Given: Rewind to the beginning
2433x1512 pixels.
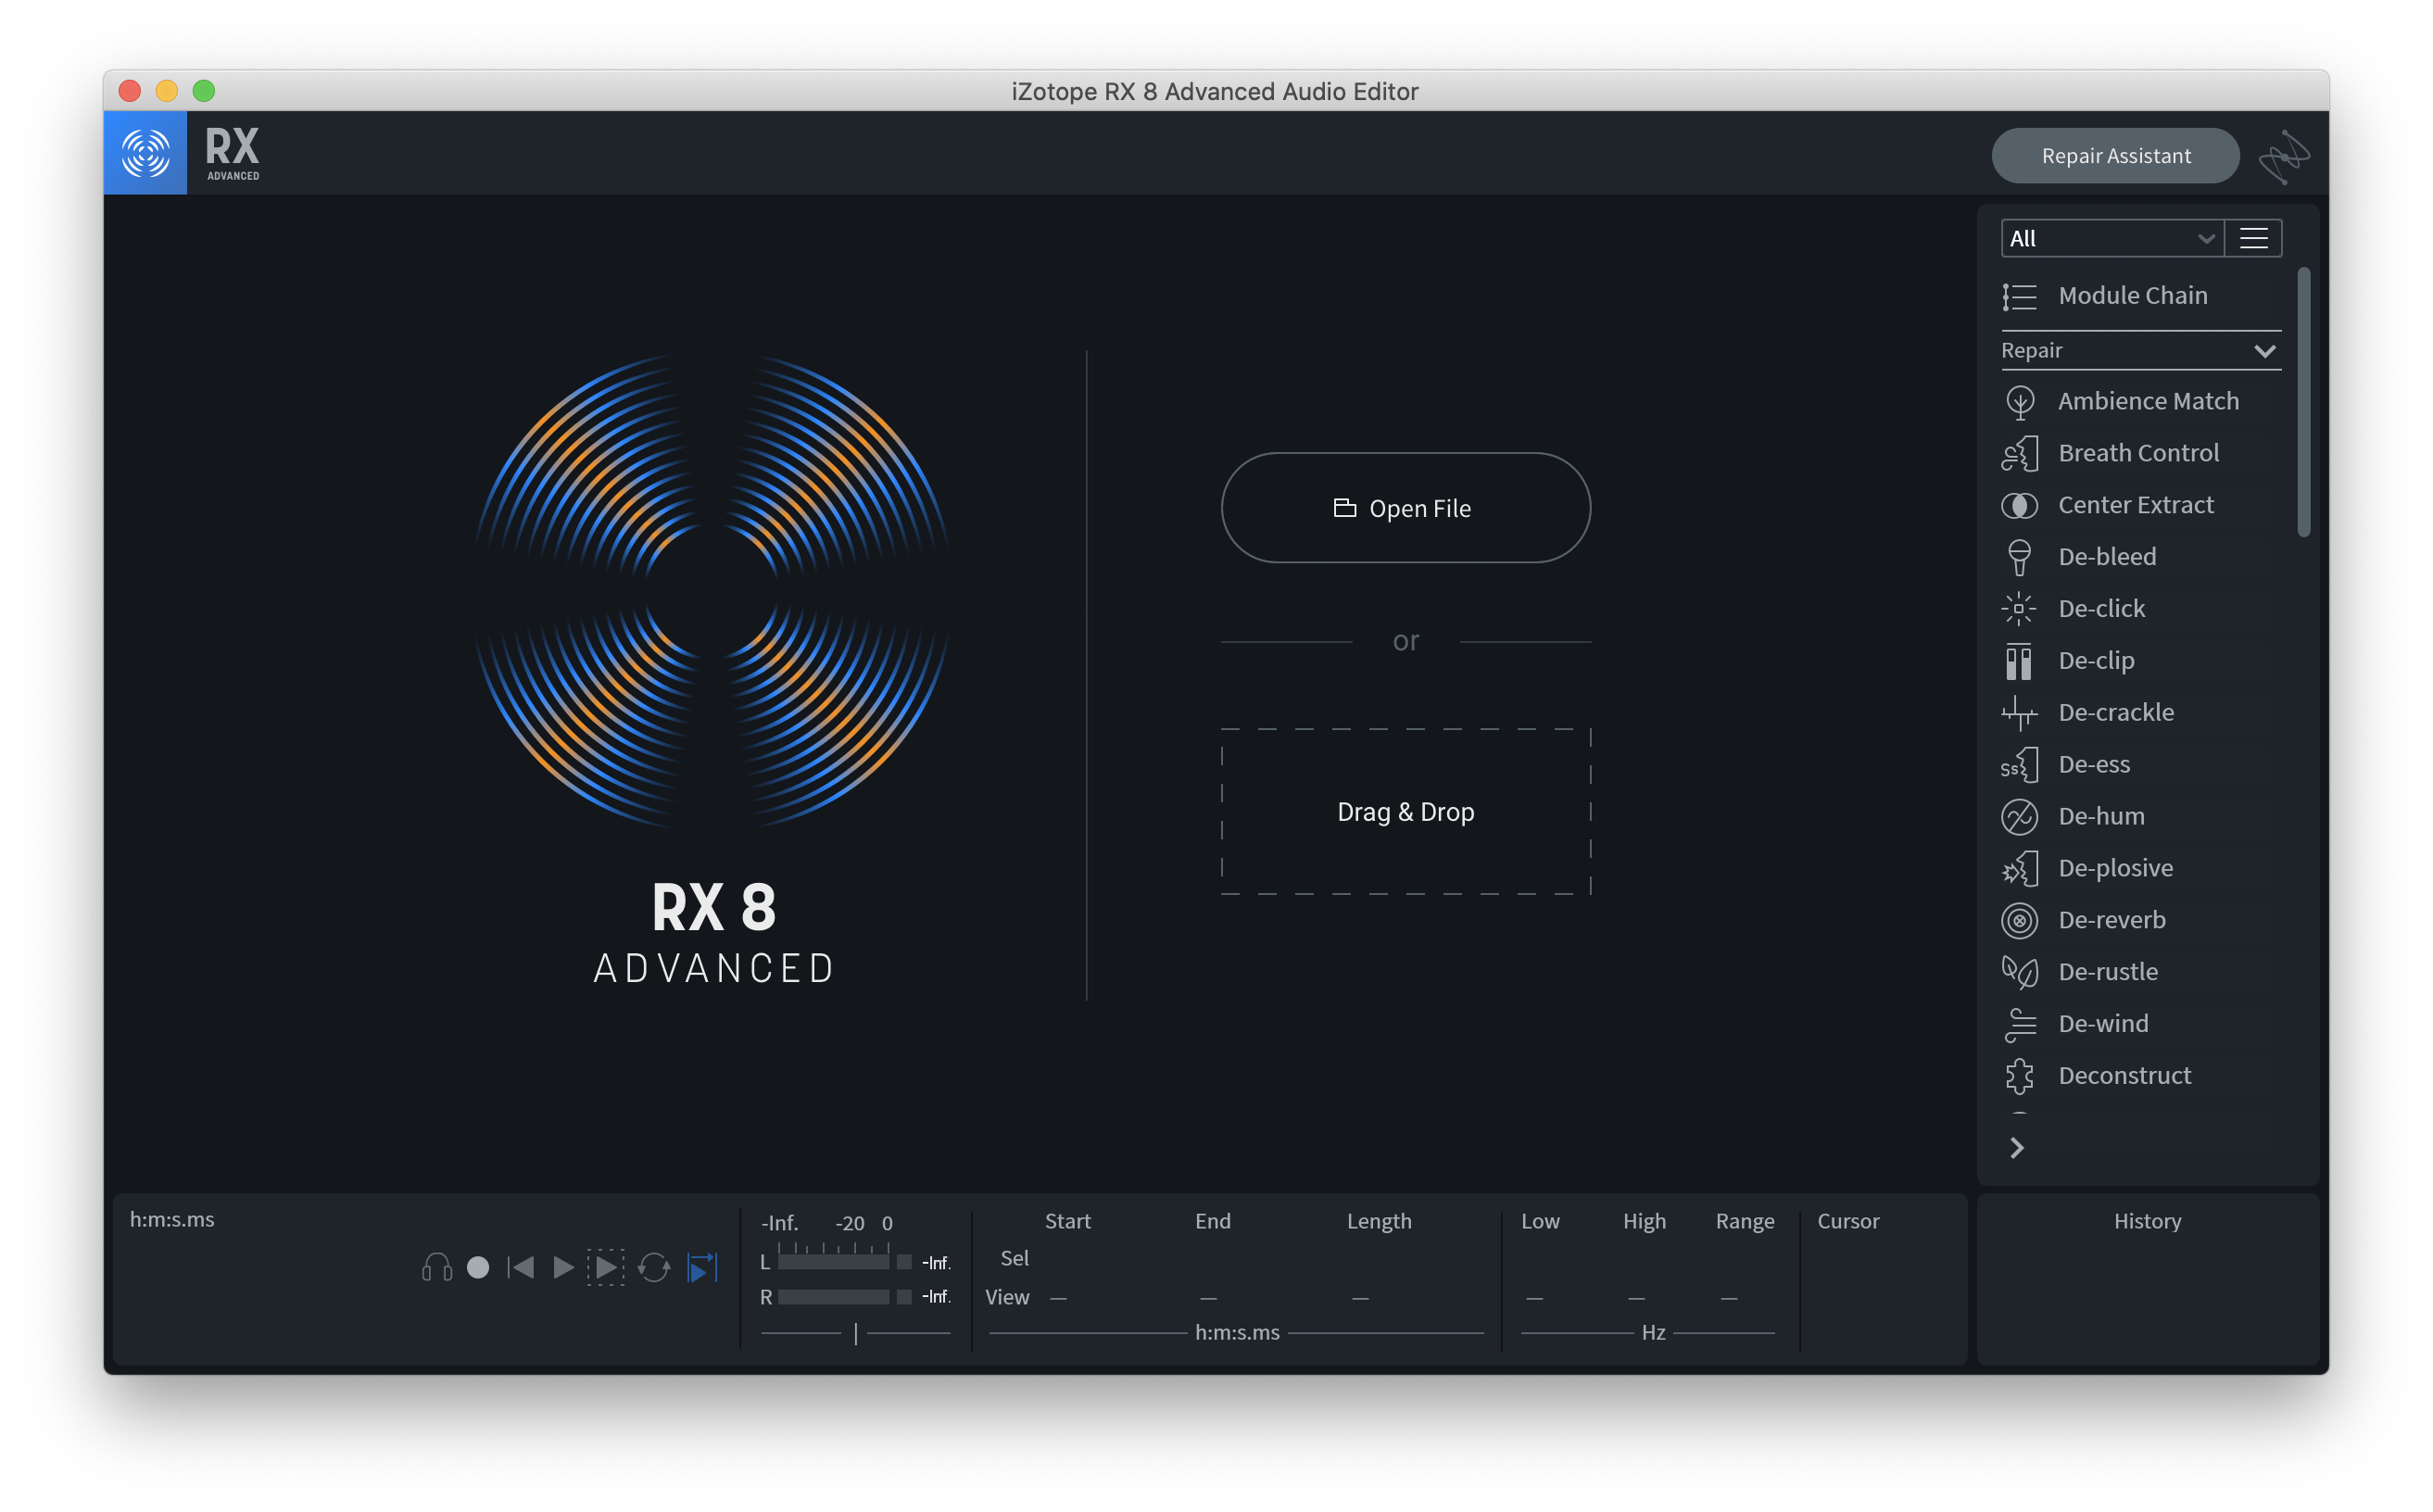Looking at the screenshot, I should [521, 1268].
